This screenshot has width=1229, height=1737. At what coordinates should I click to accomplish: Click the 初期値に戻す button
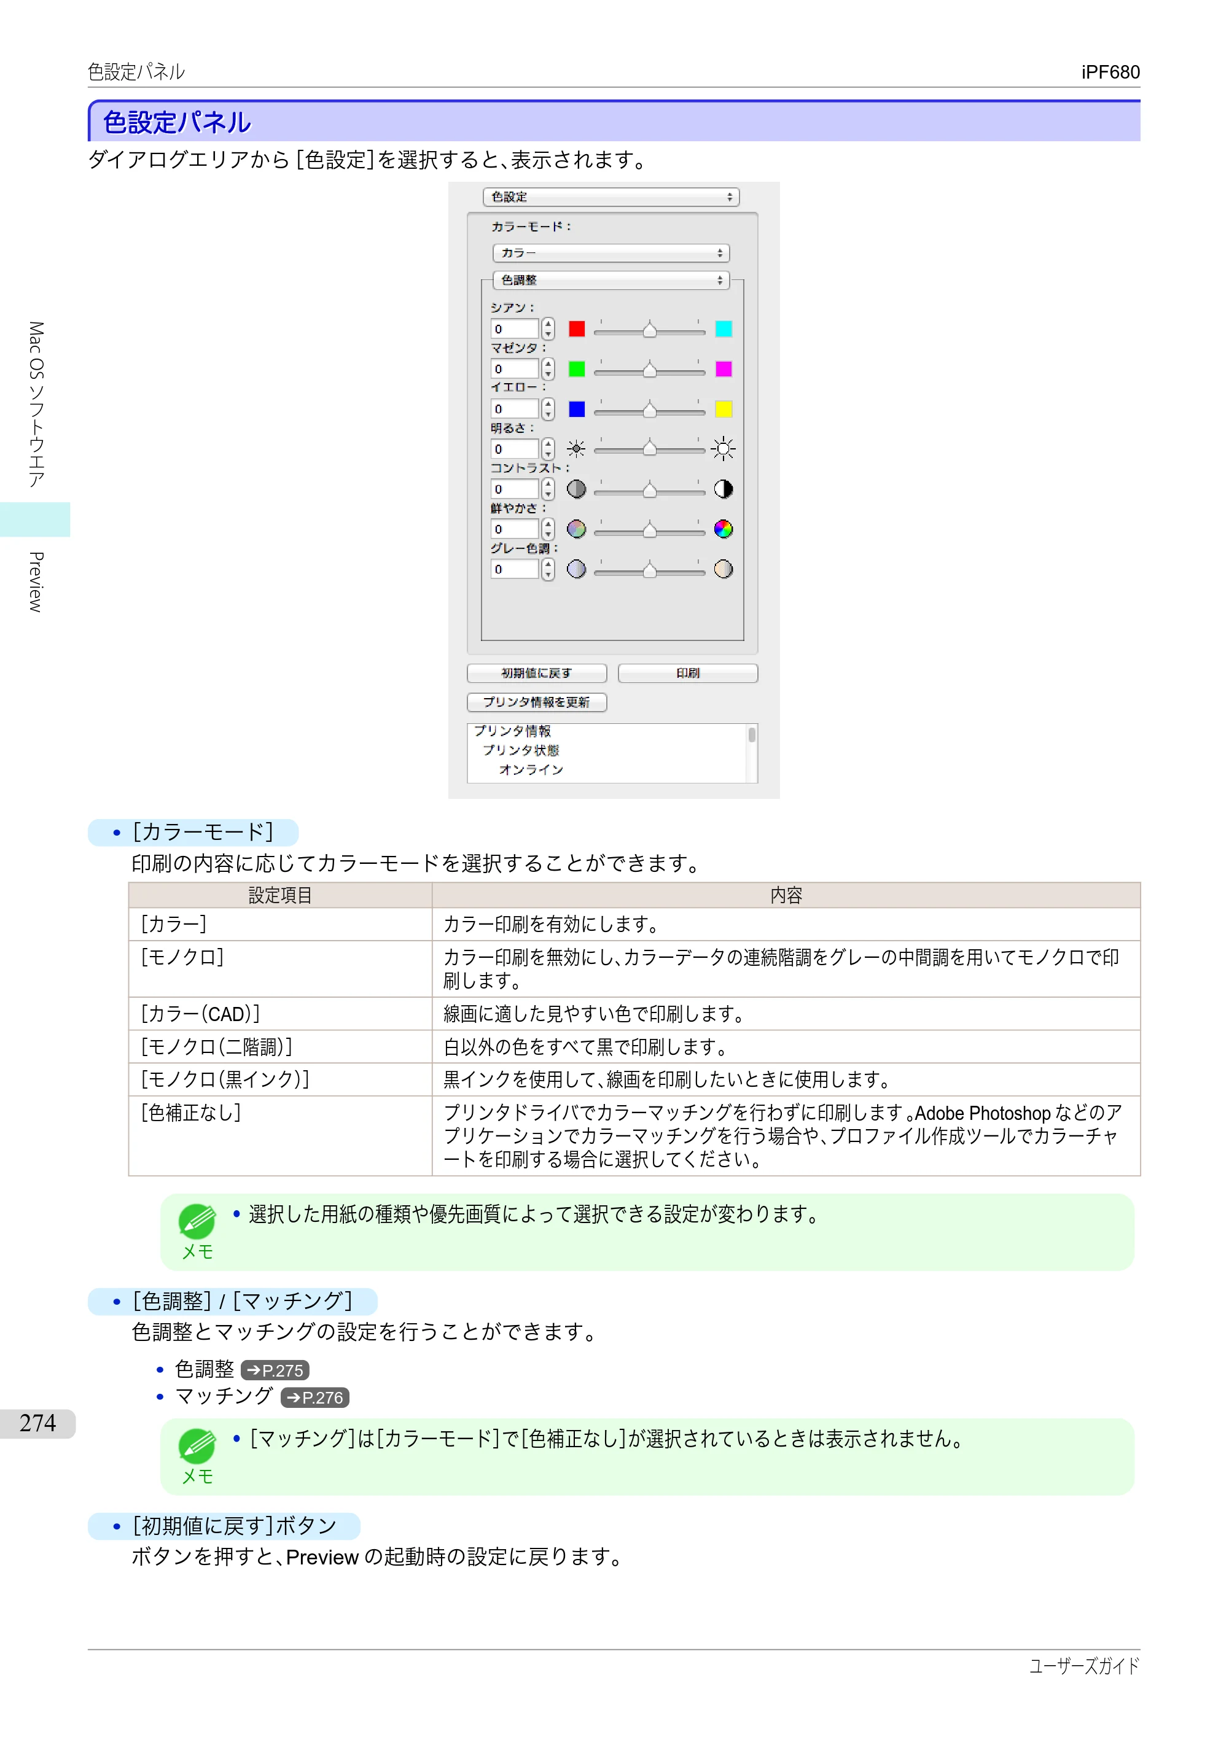click(x=537, y=672)
